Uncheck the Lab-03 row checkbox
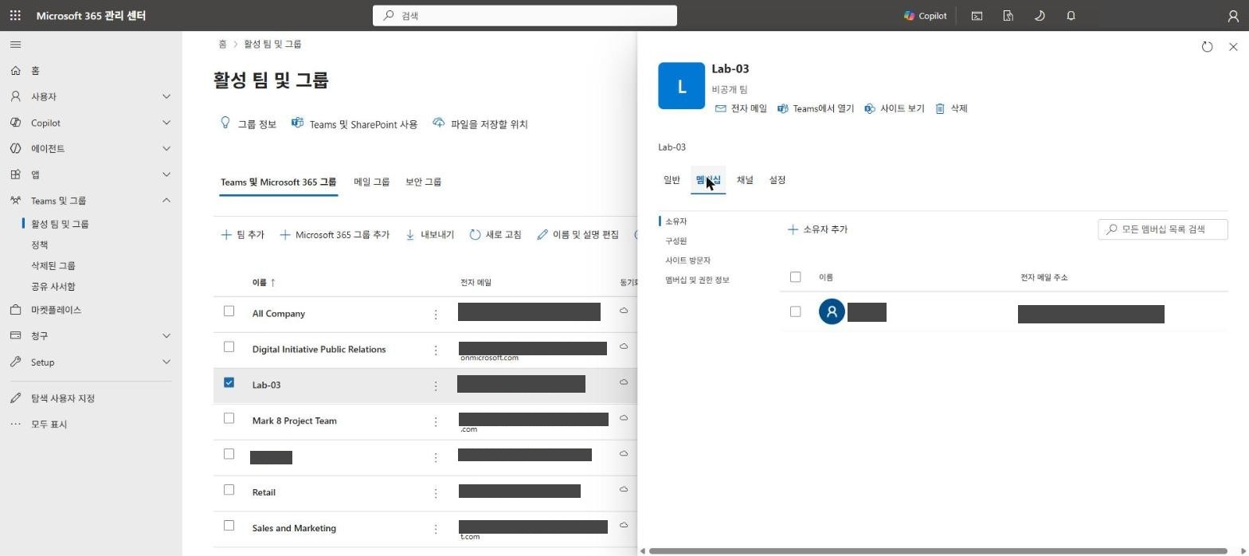 pyautogui.click(x=229, y=382)
